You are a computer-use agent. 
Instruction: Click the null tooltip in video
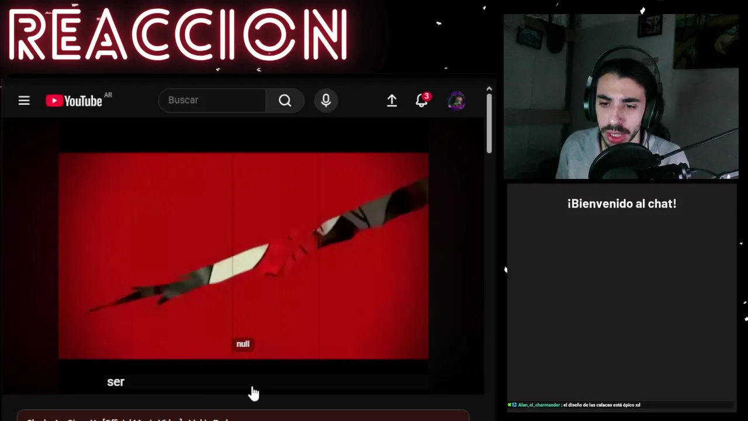[243, 344]
